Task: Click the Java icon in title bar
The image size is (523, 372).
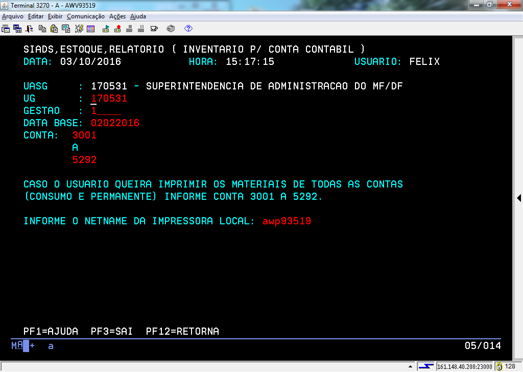Action: (x=5, y=5)
